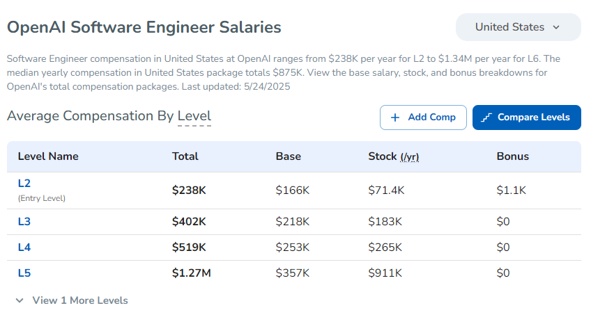Image resolution: width=591 pixels, height=324 pixels.
Task: Click the Level Name column header
Action: pyautogui.click(x=48, y=156)
